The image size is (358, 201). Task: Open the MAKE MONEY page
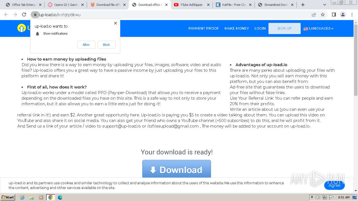(237, 28)
